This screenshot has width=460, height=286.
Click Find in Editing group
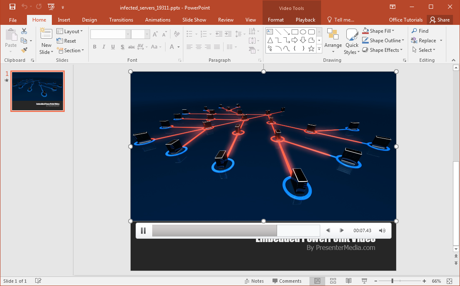pos(420,31)
